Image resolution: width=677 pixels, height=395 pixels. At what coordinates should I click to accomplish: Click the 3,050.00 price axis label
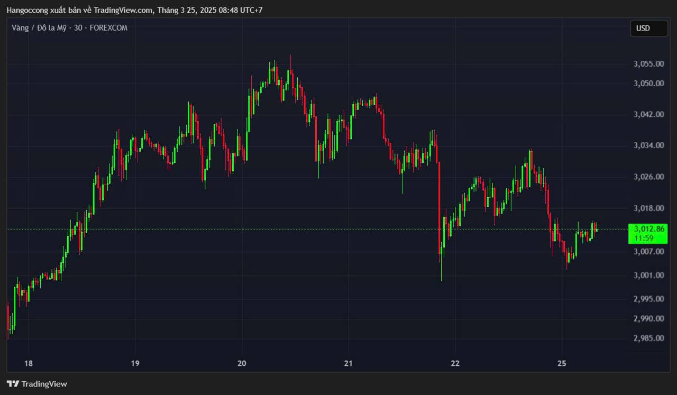(648, 84)
